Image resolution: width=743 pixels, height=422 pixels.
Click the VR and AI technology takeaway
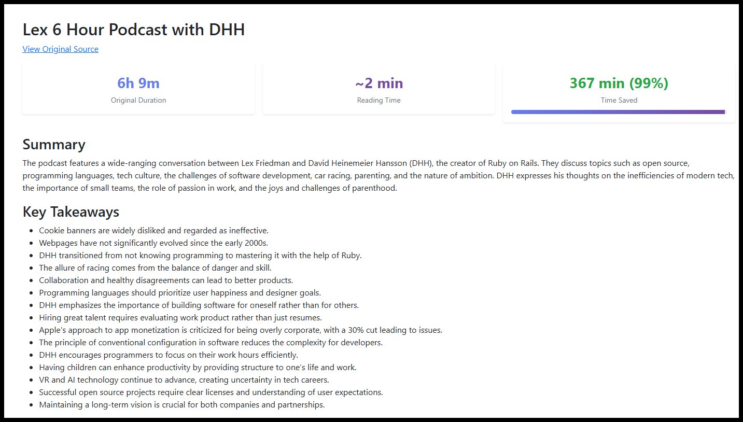point(184,379)
